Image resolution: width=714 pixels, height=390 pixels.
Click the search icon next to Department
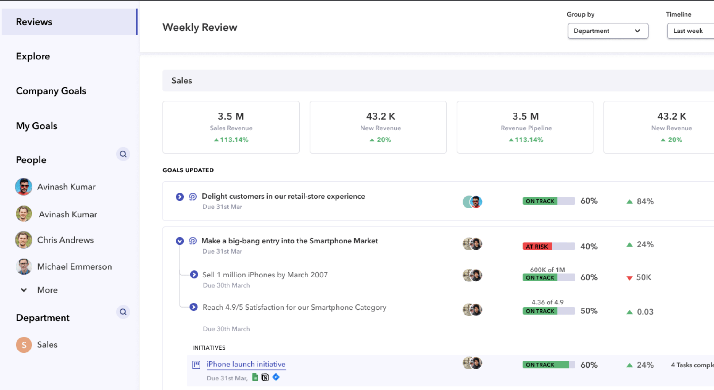pyautogui.click(x=123, y=312)
